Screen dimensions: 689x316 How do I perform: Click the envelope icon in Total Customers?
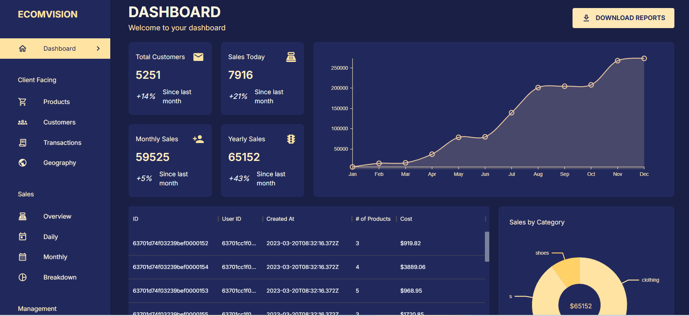tap(198, 57)
